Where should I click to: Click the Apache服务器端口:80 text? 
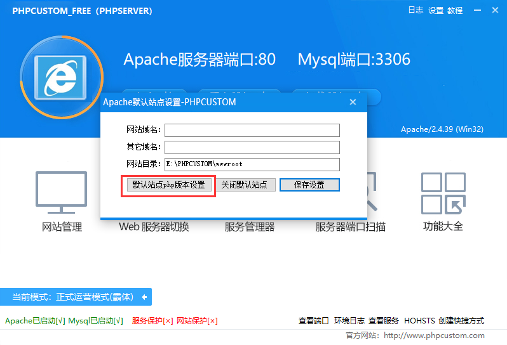(x=199, y=60)
